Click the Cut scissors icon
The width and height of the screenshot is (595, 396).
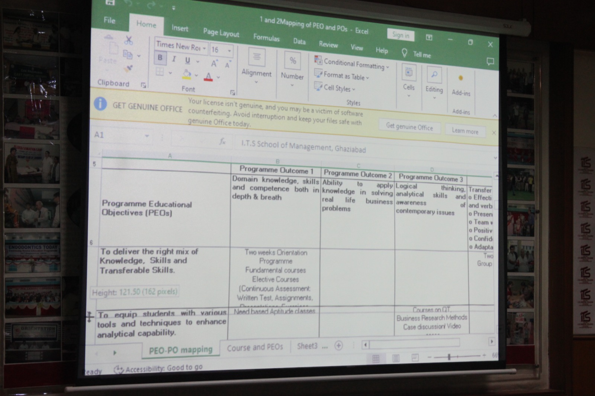(129, 40)
